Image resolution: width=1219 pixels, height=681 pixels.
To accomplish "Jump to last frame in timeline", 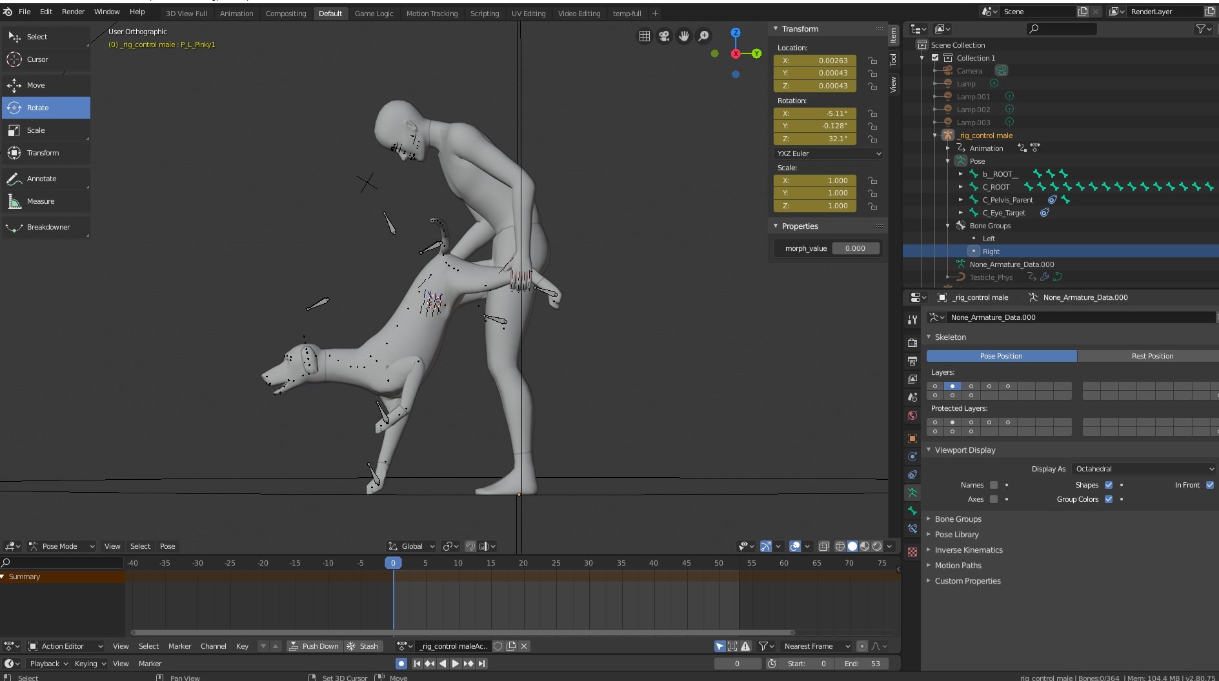I will pyautogui.click(x=481, y=664).
